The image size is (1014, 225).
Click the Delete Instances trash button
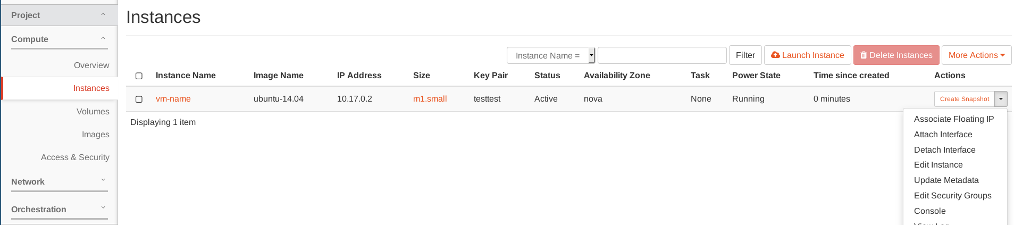click(896, 55)
